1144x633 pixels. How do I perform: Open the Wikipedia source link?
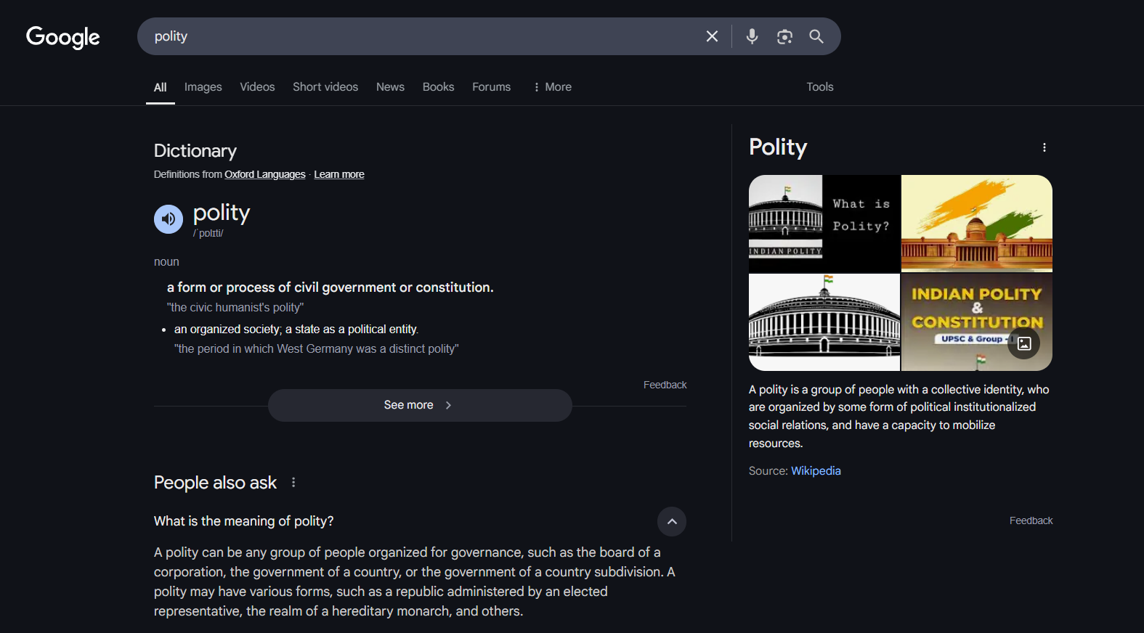[816, 471]
